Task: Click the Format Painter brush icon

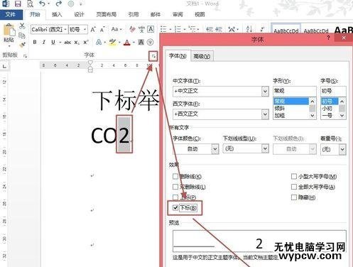Action: [22, 45]
